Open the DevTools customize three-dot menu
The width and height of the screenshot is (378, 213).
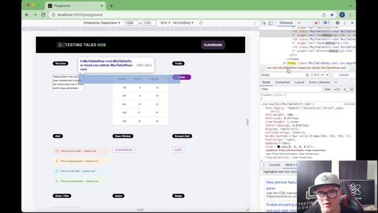click(345, 22)
